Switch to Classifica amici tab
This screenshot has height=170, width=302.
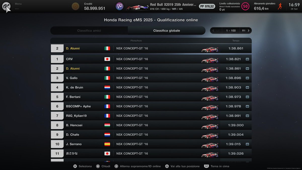[x=89, y=30]
